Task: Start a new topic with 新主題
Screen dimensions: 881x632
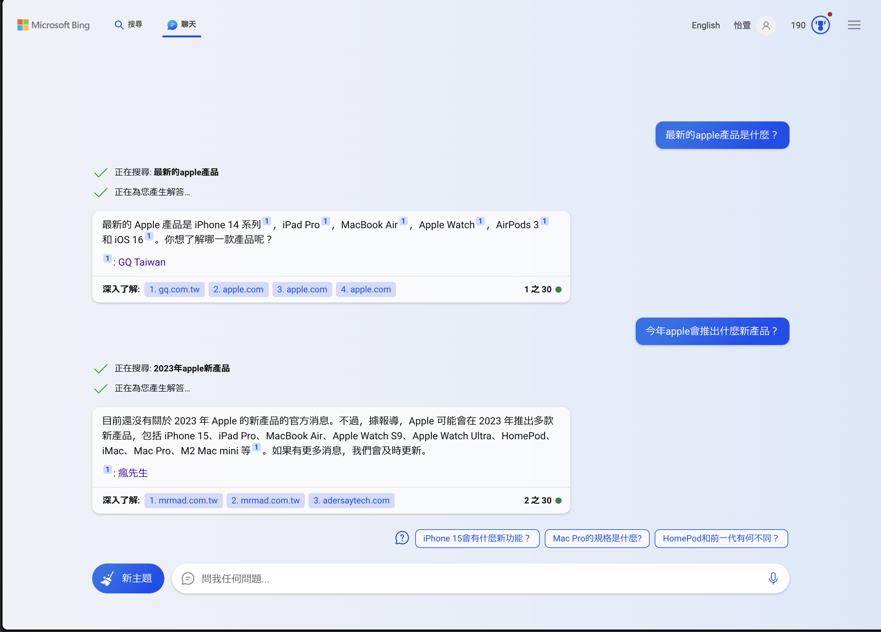Action: (128, 578)
